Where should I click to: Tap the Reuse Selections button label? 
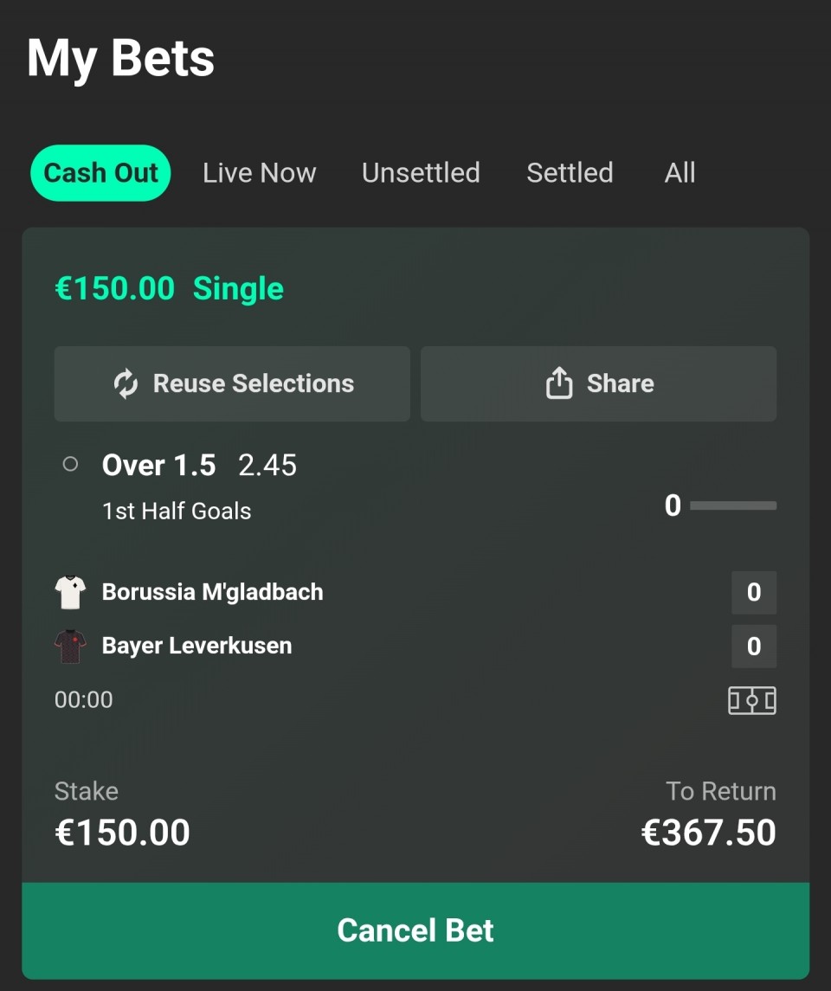(x=254, y=384)
